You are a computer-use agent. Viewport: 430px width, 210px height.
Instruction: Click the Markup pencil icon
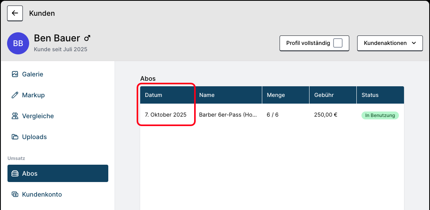pos(15,95)
